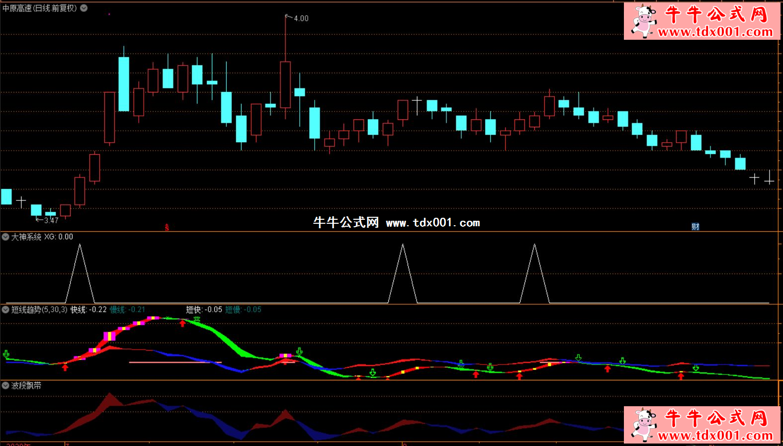Select the 快线: -0.22 readout
Image resolution: width=783 pixels, height=446 pixels.
point(88,309)
